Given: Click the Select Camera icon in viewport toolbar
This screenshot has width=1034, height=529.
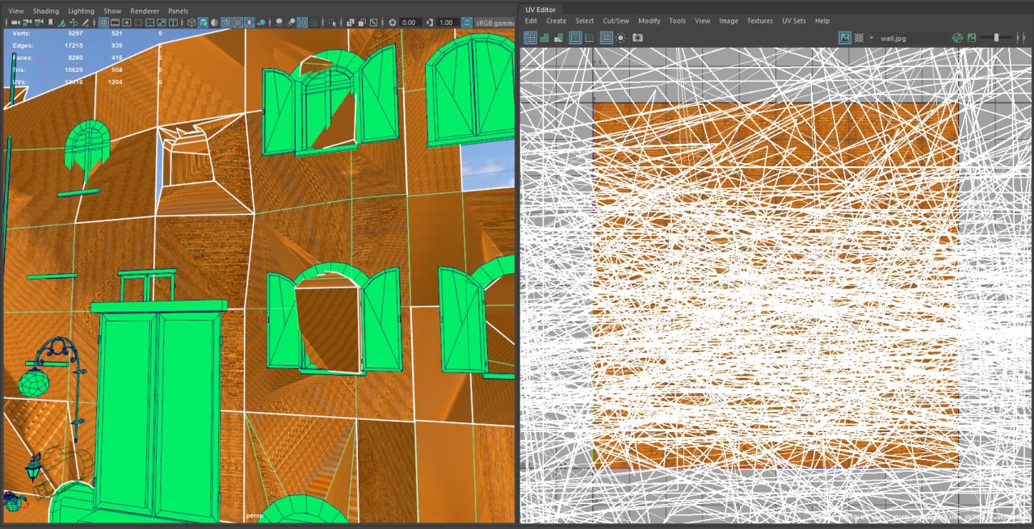Looking at the screenshot, I should click(x=15, y=23).
